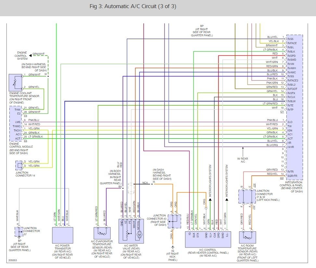Click the 'BLU/ORG' wire color label
The image size is (316, 268).
point(272,145)
